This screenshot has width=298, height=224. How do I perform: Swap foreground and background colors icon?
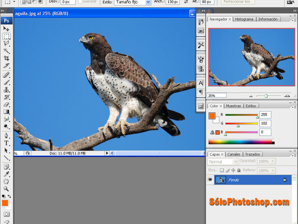point(10,196)
